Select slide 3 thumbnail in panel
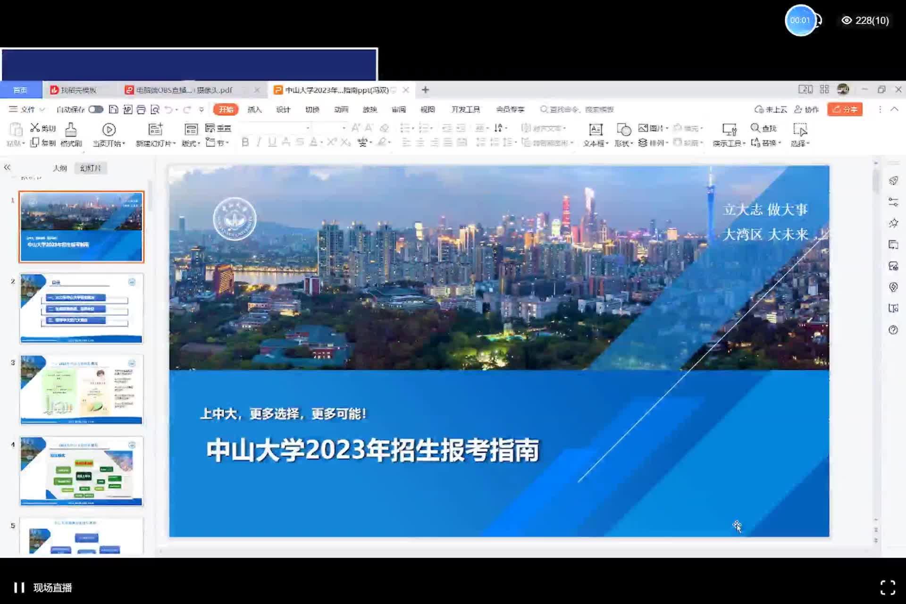Image resolution: width=906 pixels, height=604 pixels. pos(81,390)
